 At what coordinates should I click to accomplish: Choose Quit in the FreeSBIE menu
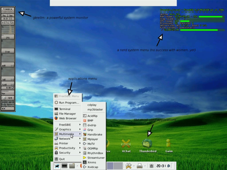[x=68, y=159]
